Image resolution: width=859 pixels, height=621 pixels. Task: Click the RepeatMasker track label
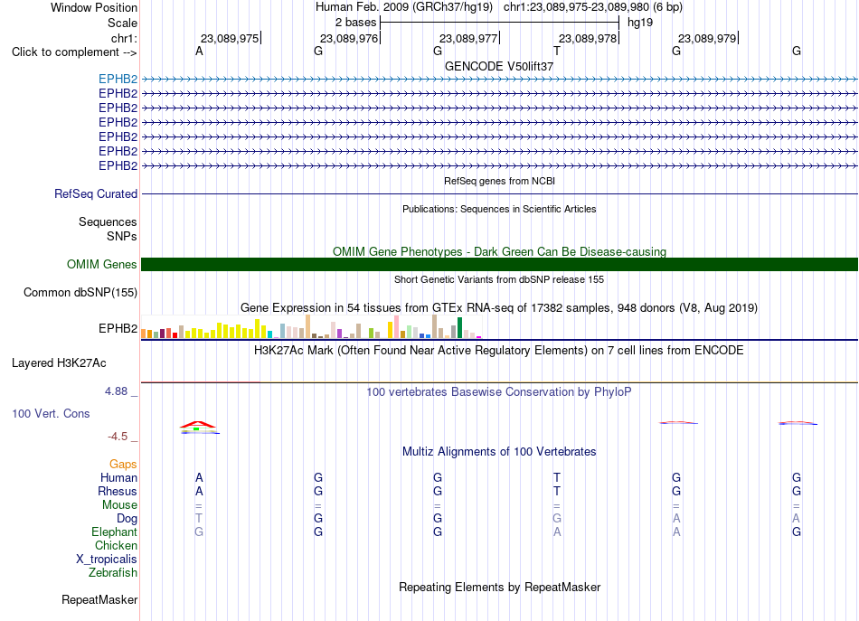point(99,599)
